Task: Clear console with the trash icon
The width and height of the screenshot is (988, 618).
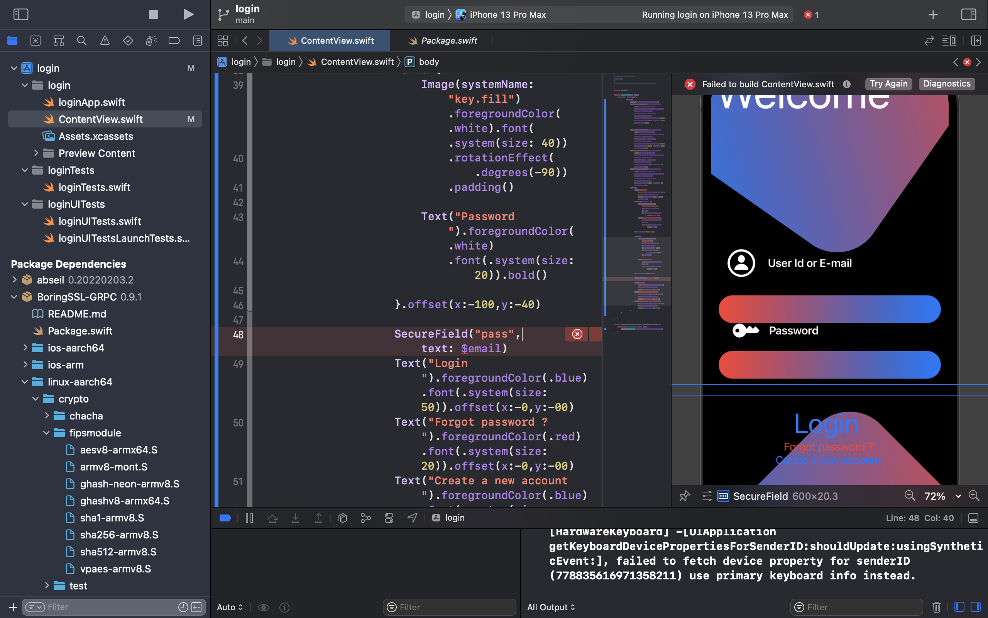Action: (937, 607)
